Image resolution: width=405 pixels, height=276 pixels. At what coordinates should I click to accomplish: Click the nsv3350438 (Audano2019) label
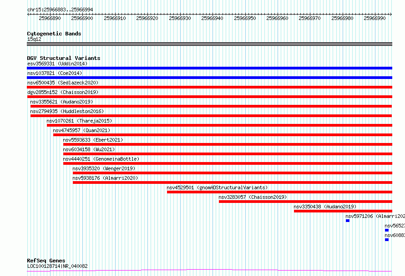pos(325,207)
